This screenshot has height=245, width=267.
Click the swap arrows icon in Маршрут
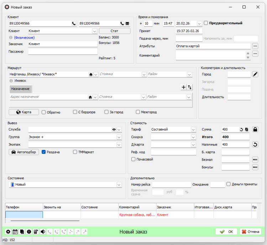pyautogui.click(x=189, y=87)
